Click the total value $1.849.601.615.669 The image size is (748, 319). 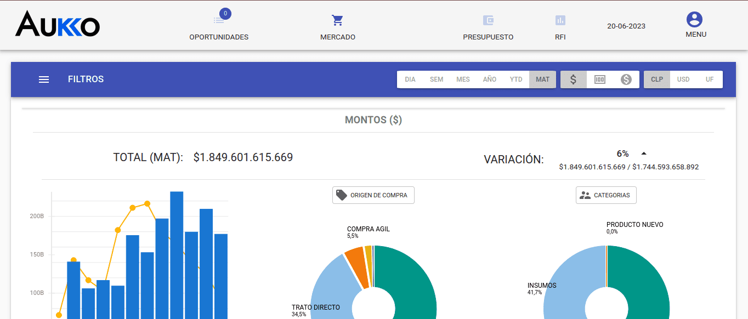(x=243, y=157)
